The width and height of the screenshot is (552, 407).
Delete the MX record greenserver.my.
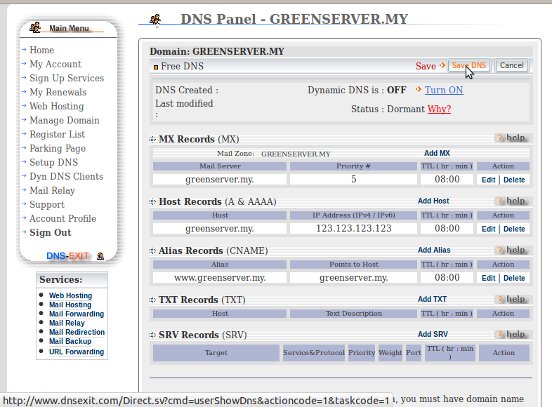[x=514, y=180]
